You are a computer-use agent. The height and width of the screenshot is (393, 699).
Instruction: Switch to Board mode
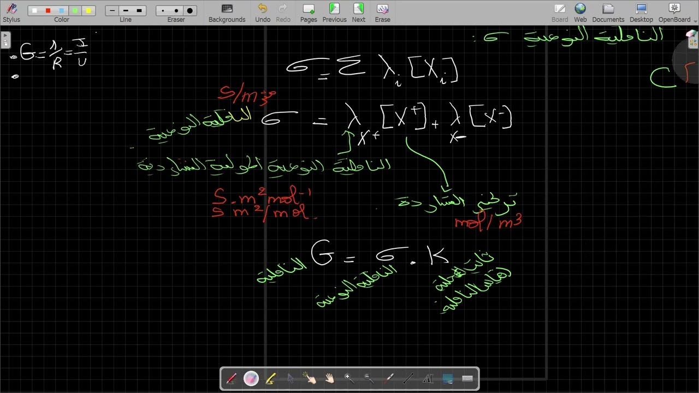point(560,13)
